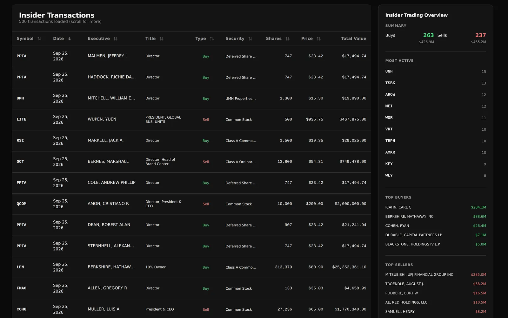Click the QCOM symbol cell

[22, 204]
